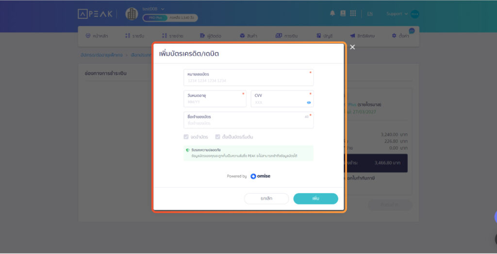Toggle the ตั้งเป็นบัตรเริ่มต้น default card checkbox
Viewport: 497px width, 254px height.
(218, 137)
